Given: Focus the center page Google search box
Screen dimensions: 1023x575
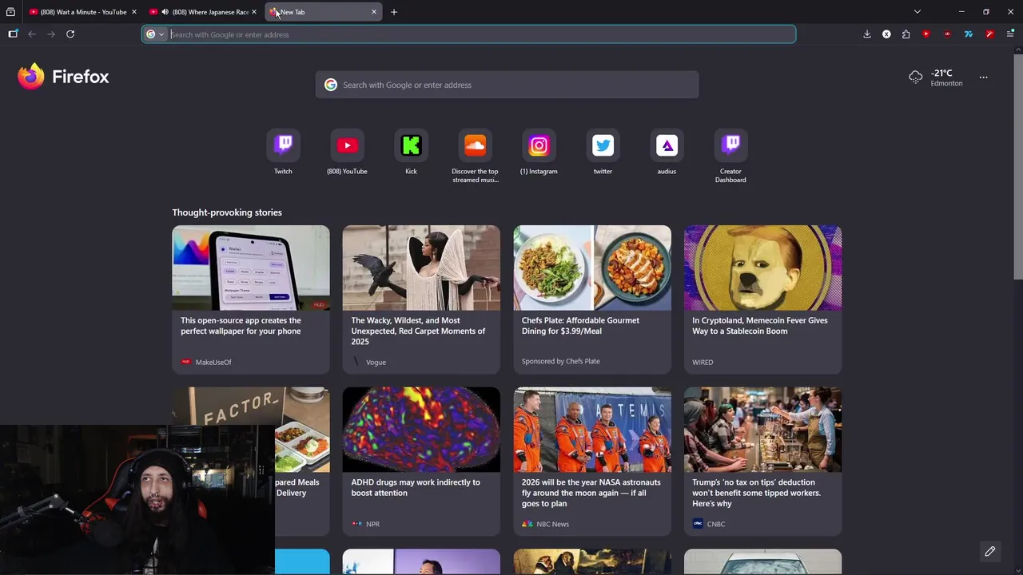Looking at the screenshot, I should [x=507, y=85].
